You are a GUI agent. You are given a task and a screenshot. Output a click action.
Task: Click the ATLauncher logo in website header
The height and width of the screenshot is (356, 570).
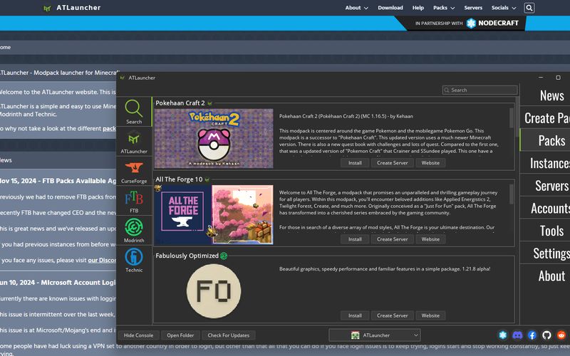click(x=72, y=8)
